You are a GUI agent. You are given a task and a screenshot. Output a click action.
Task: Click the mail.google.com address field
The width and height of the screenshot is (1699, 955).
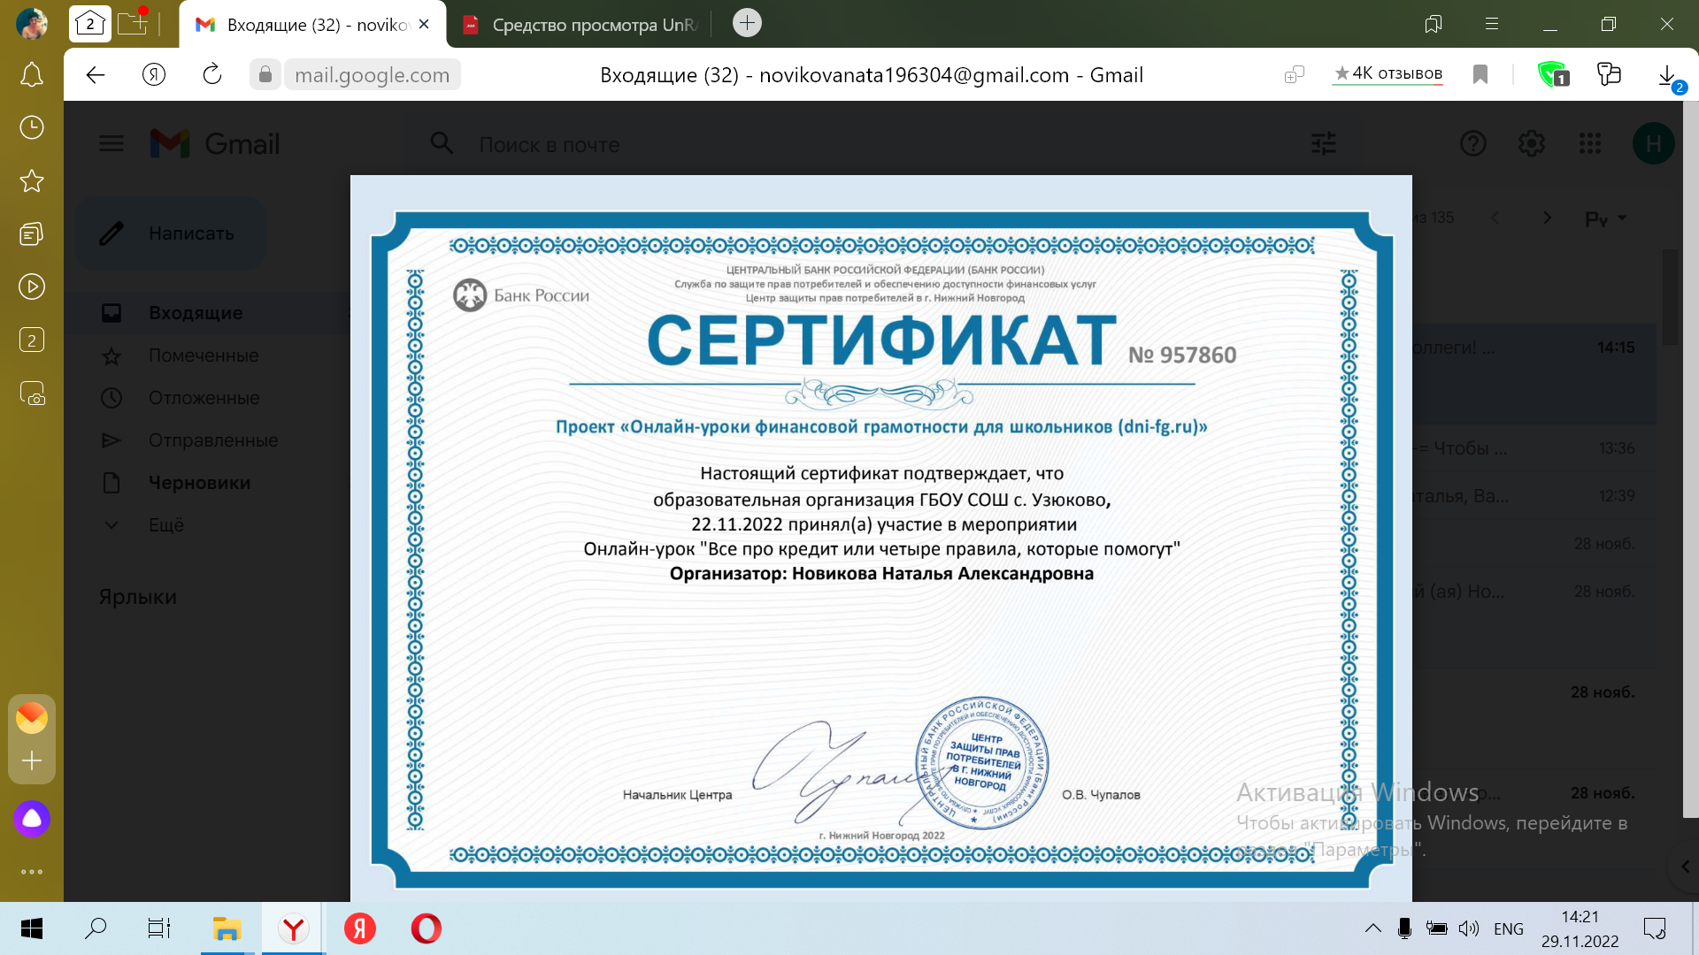coord(372,75)
